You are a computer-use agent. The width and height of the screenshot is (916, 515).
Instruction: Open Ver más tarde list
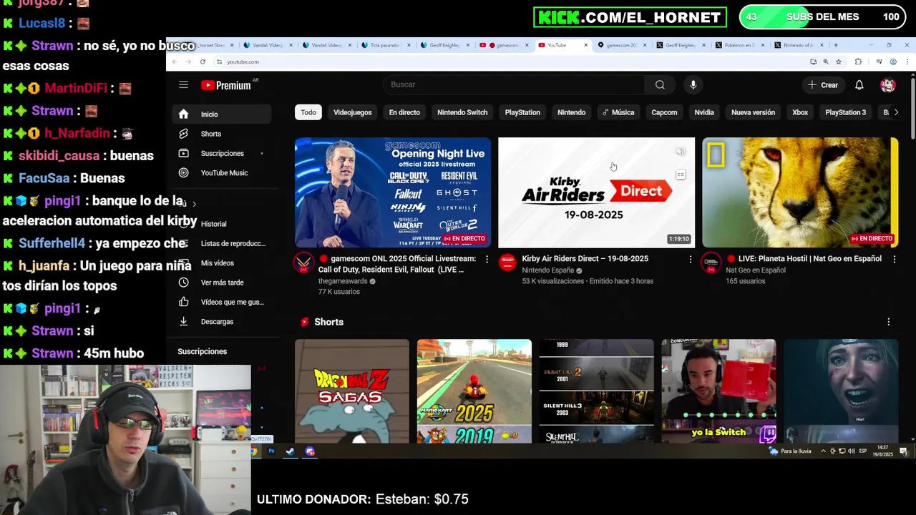(x=222, y=283)
